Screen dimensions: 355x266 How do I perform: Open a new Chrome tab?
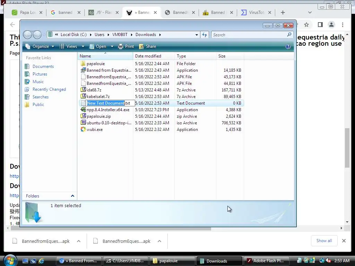[283, 12]
